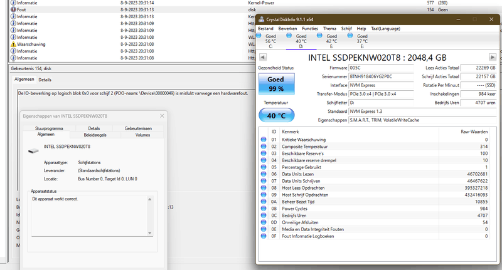Select the drive status icon at 37 °C
This screenshot has width=502, height=270.
[x=350, y=36]
